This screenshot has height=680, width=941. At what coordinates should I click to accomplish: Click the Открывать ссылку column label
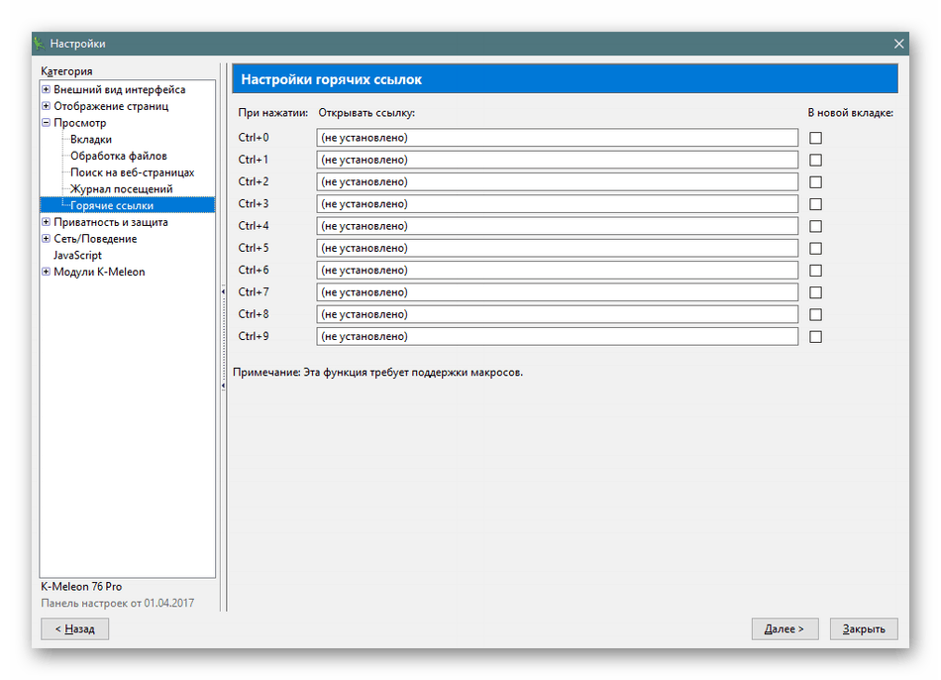pos(366,113)
